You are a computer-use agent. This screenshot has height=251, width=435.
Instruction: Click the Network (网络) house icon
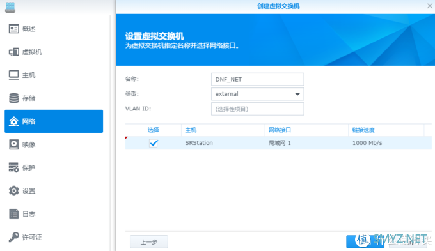click(x=13, y=121)
